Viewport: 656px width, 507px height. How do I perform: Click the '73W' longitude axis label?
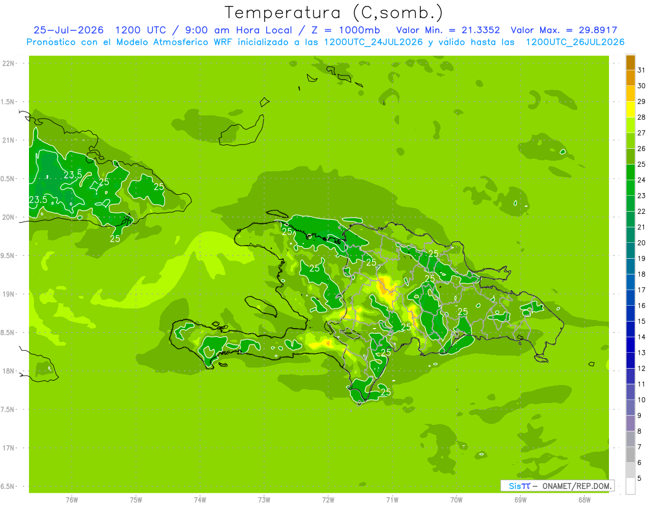264,499
